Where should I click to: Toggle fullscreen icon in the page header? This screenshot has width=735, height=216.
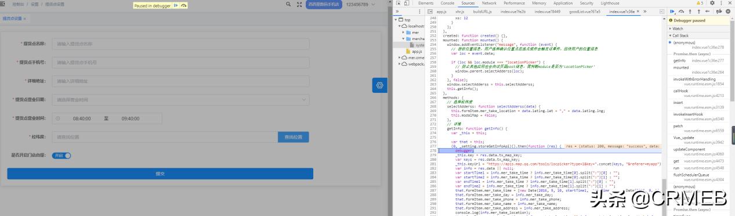click(x=299, y=4)
